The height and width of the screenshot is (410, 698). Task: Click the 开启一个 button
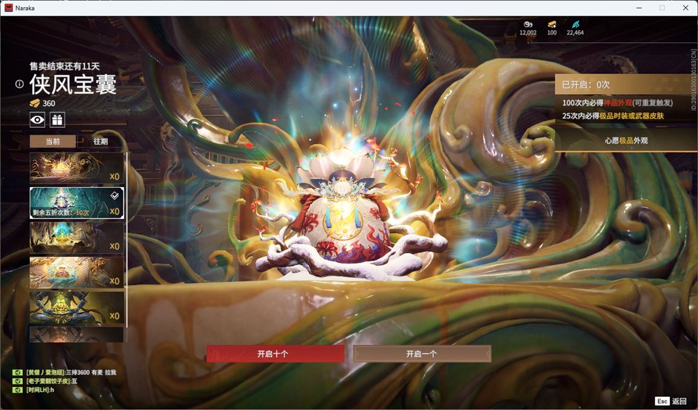pyautogui.click(x=422, y=354)
